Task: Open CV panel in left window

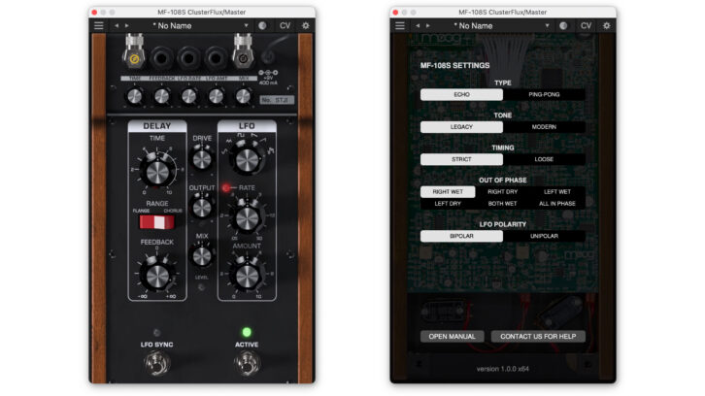Action: point(285,25)
